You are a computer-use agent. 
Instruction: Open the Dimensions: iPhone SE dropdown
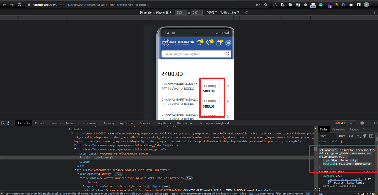pos(156,12)
